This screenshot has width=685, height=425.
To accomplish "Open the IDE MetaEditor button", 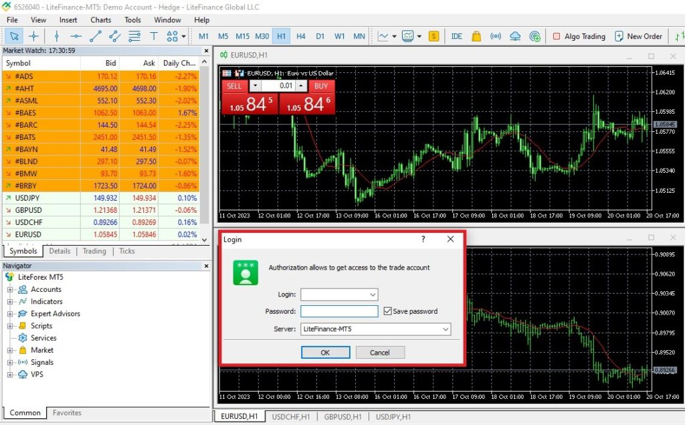I will [457, 36].
